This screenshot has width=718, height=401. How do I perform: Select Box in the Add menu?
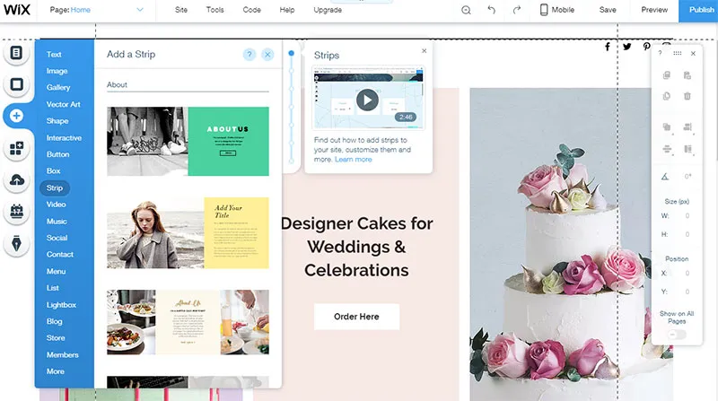coord(53,170)
